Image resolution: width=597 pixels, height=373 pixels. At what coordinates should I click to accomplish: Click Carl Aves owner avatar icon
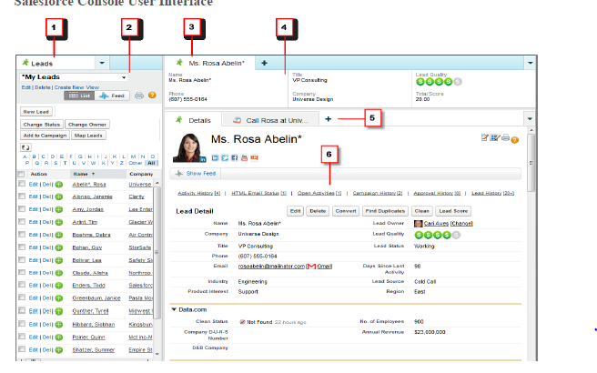[x=418, y=224]
